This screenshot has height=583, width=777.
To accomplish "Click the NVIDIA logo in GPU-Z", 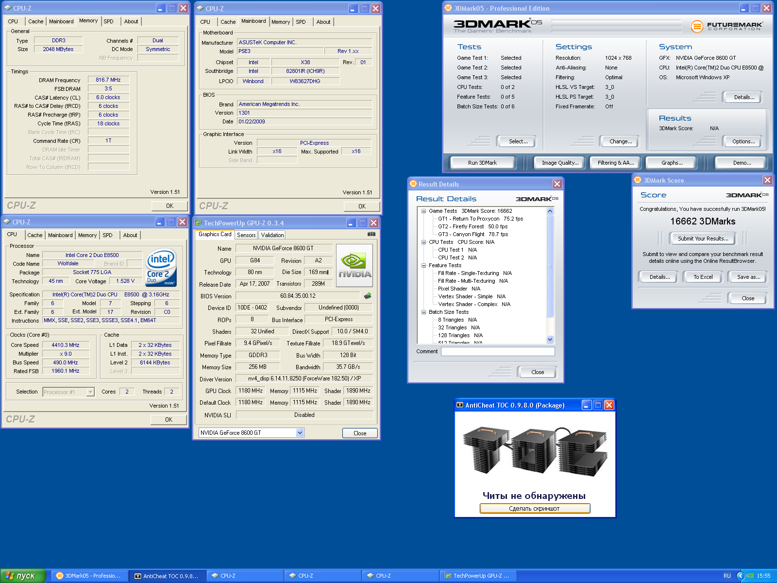I will 355,265.
